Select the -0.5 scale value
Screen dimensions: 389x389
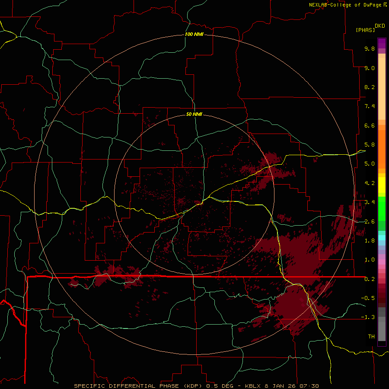point(368,298)
